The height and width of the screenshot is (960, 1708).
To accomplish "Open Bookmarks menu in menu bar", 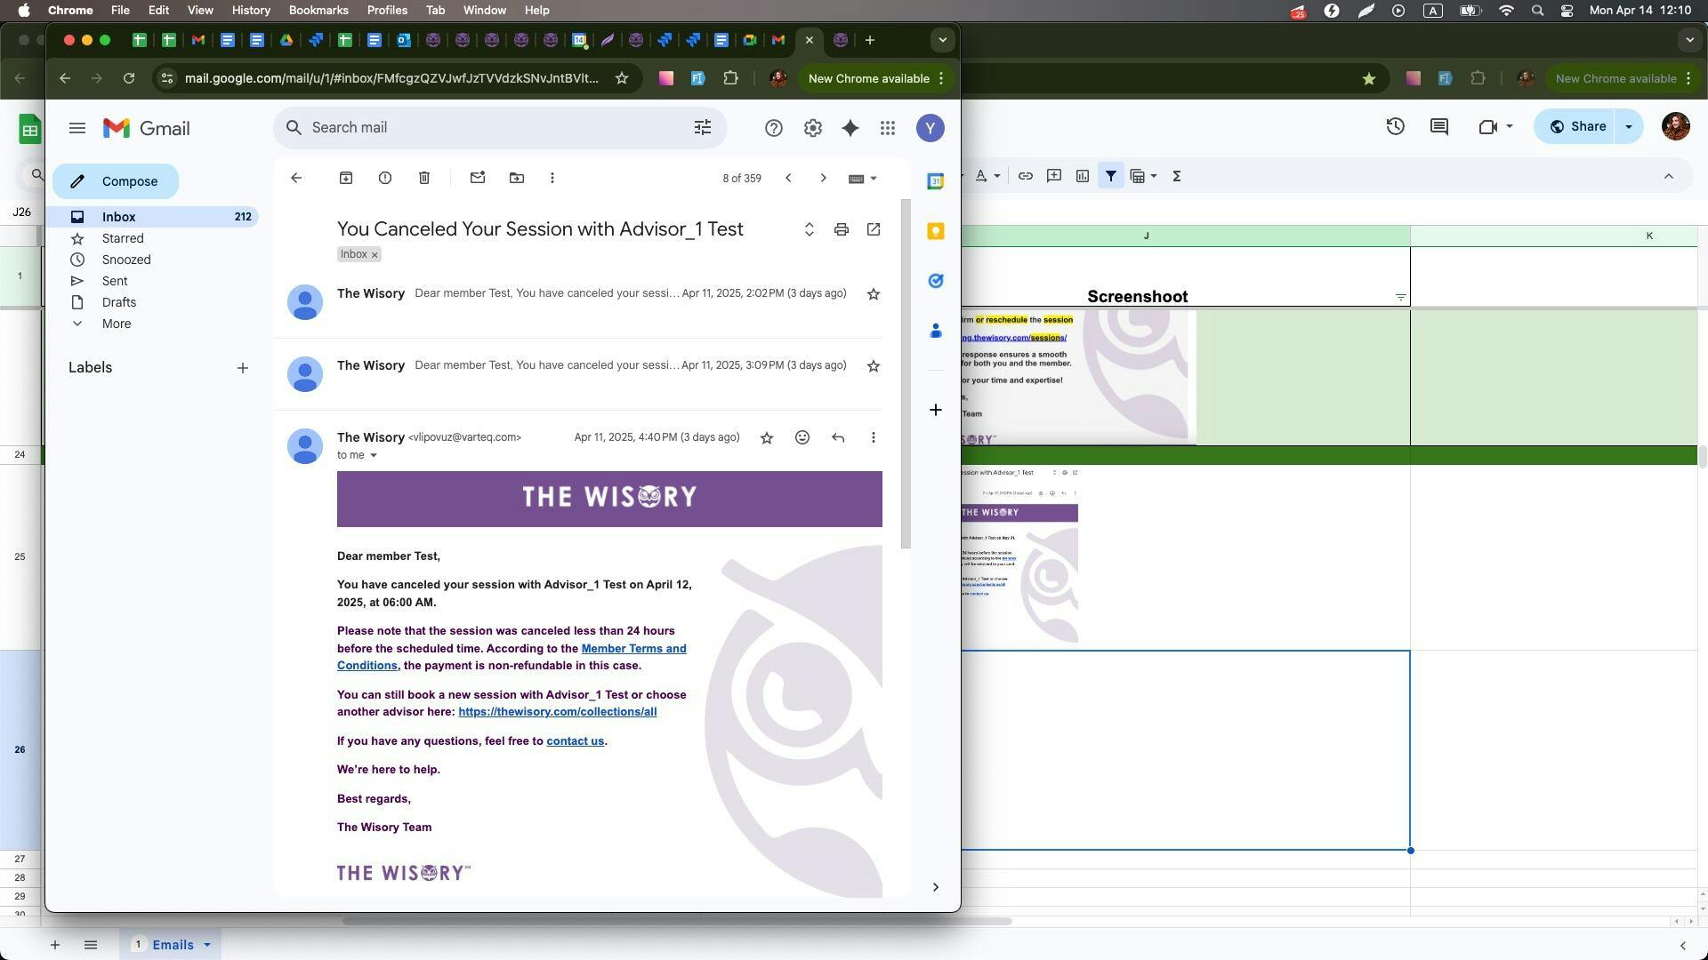I will pyautogui.click(x=318, y=10).
